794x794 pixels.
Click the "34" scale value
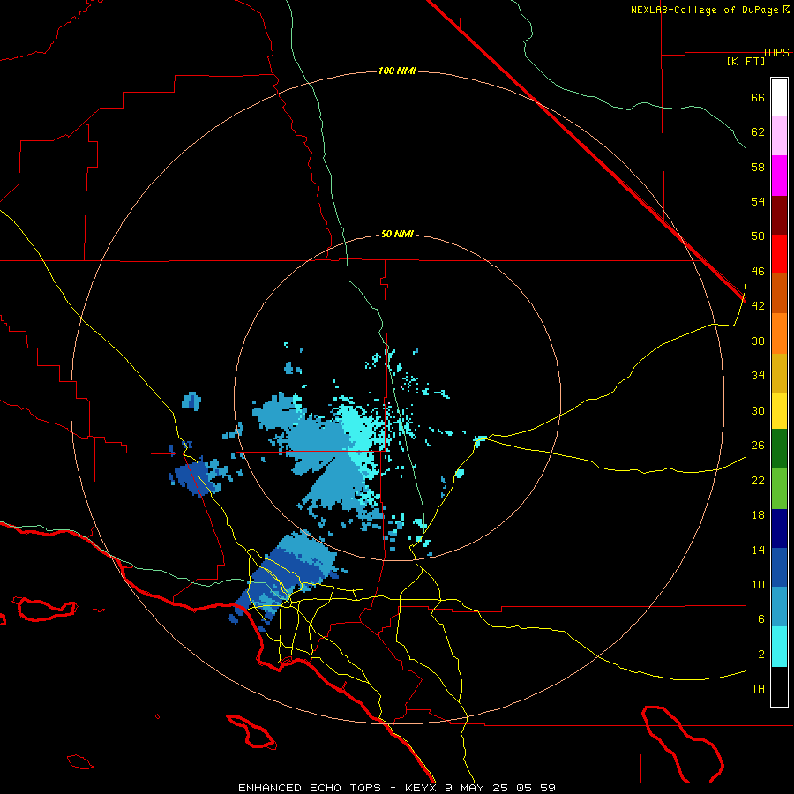(x=758, y=376)
